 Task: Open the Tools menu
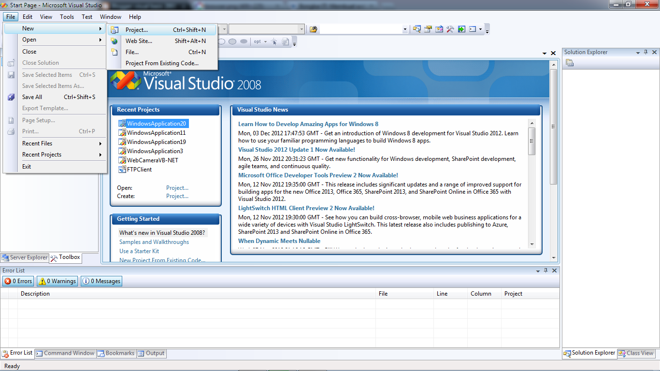pos(67,16)
